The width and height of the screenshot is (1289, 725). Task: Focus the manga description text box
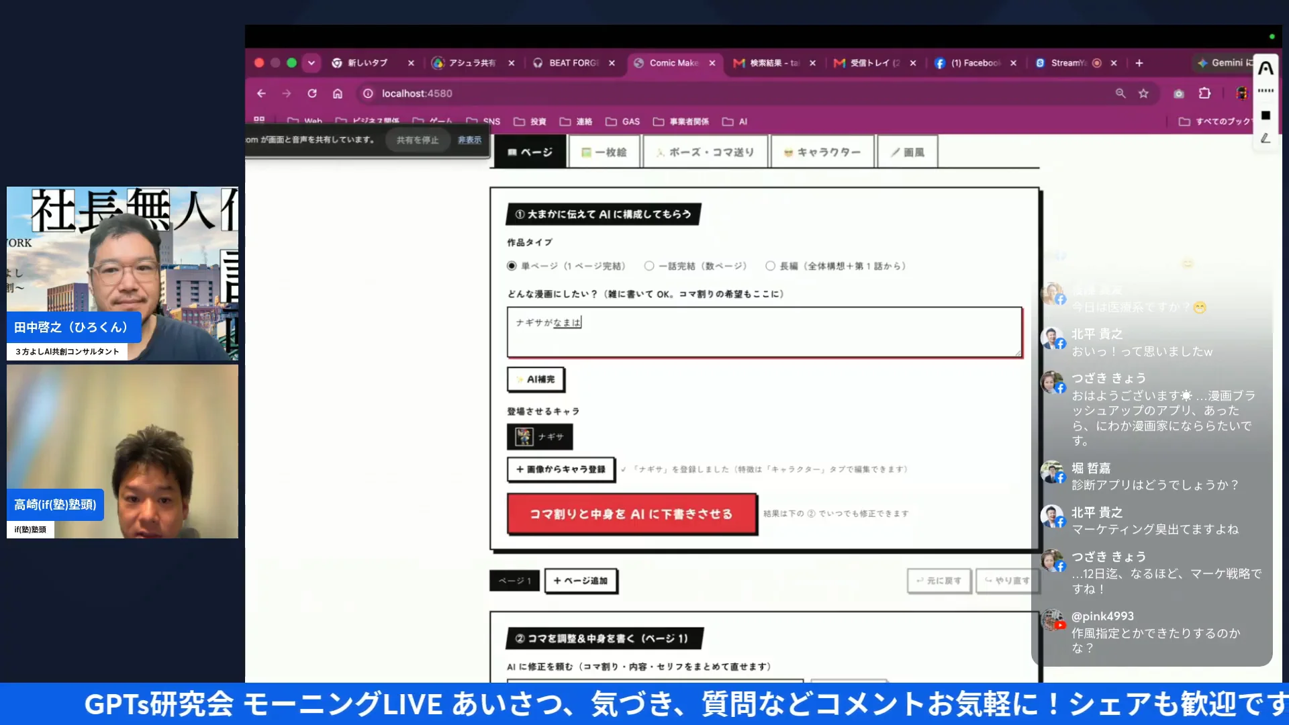coord(764,332)
